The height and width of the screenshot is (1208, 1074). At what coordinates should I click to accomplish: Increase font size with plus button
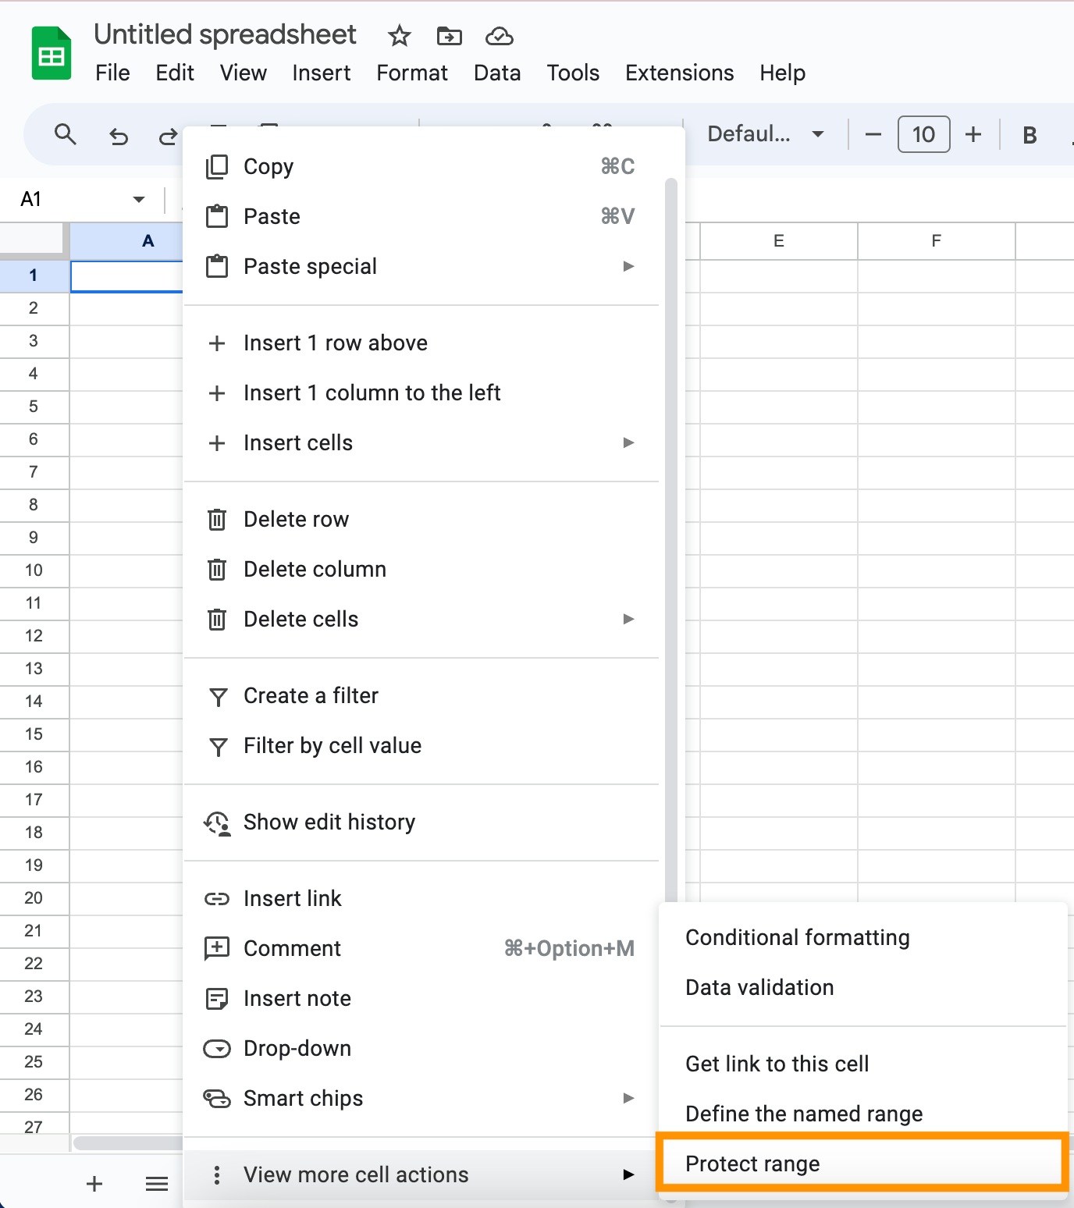(x=973, y=135)
